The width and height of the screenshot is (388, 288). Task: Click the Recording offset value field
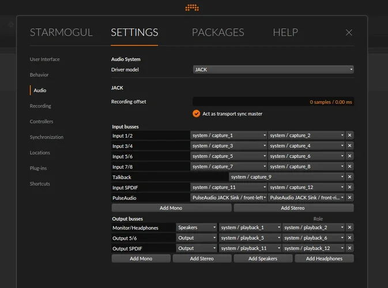(x=273, y=101)
